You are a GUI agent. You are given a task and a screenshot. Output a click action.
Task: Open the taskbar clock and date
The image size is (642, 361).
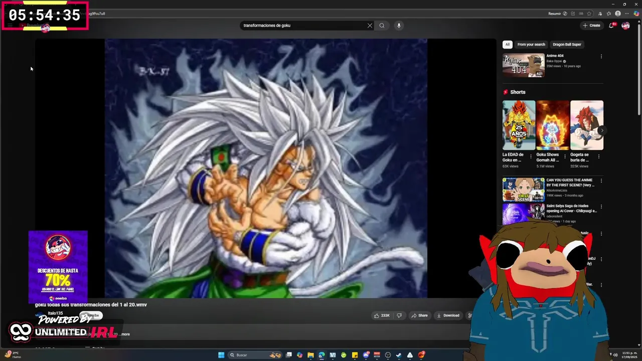click(x=629, y=355)
